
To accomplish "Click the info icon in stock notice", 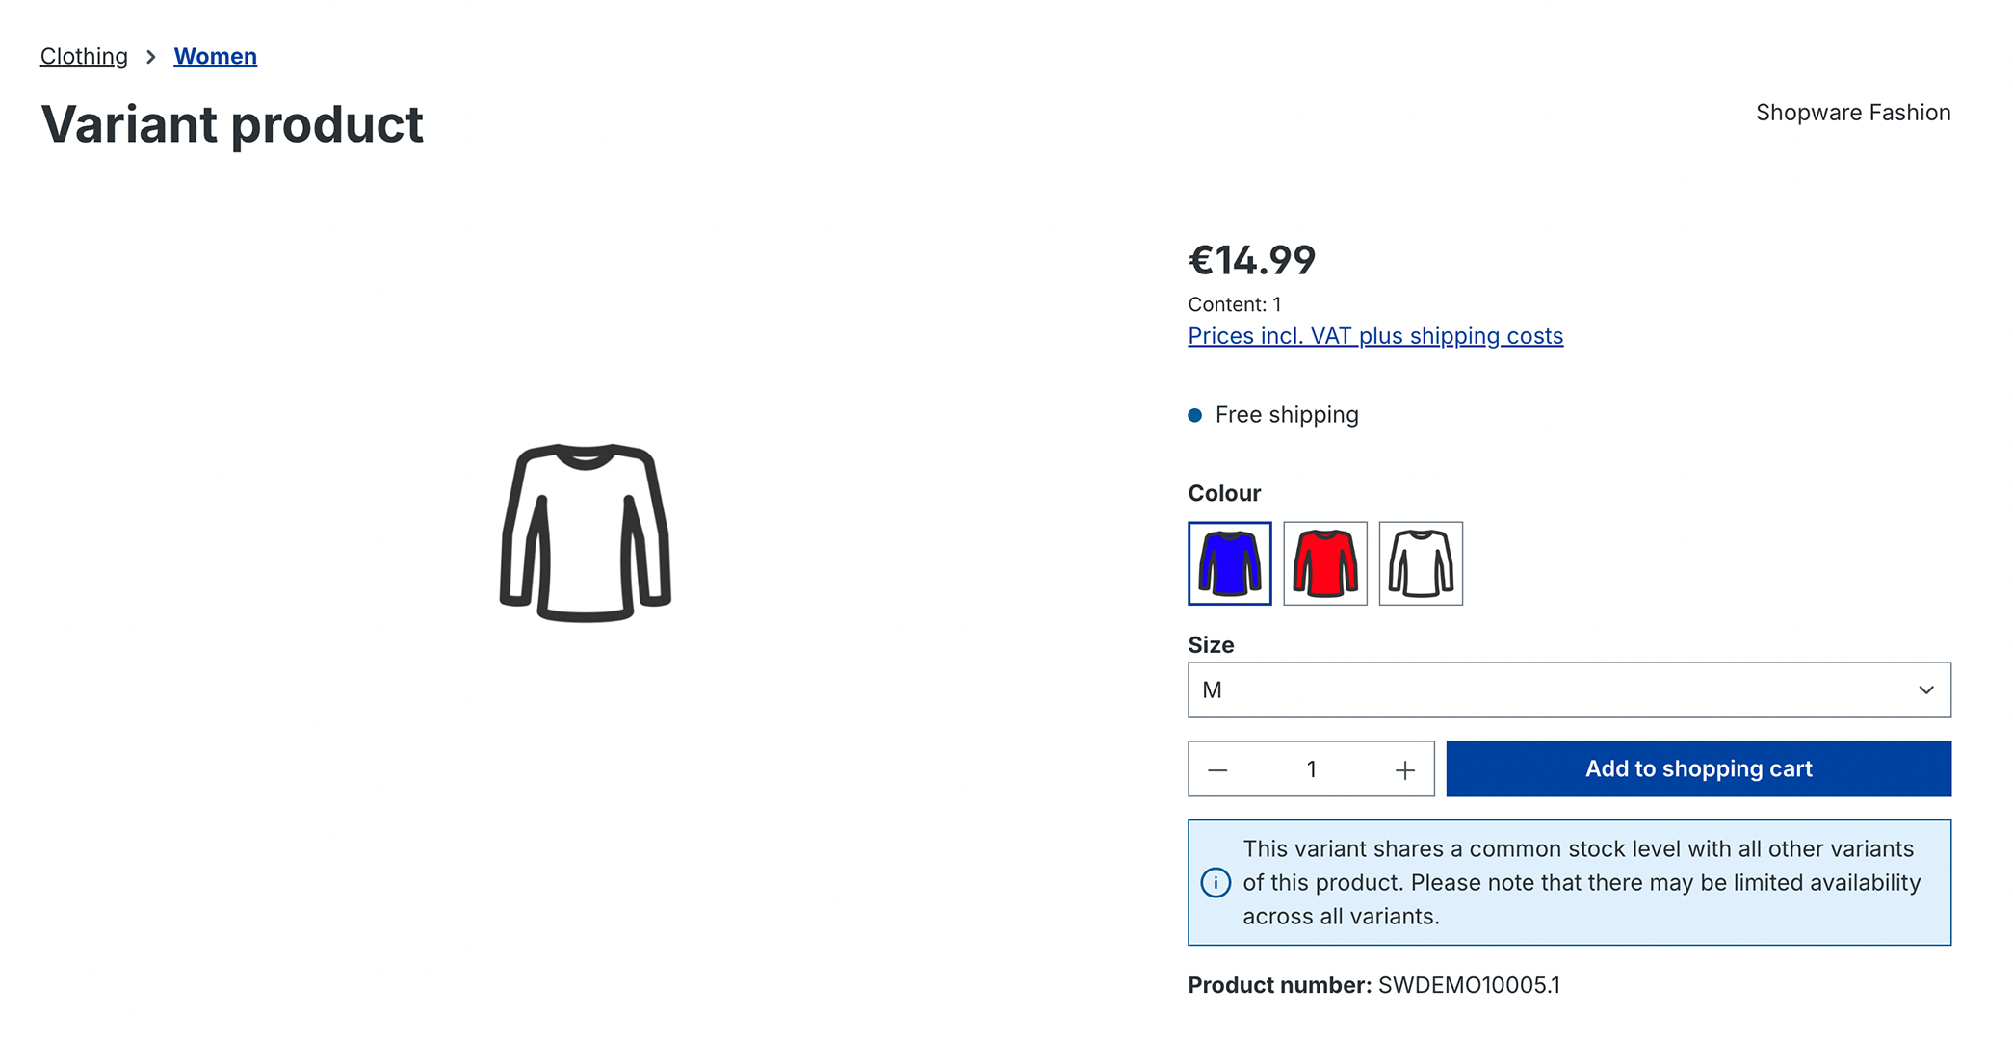I will (1216, 882).
